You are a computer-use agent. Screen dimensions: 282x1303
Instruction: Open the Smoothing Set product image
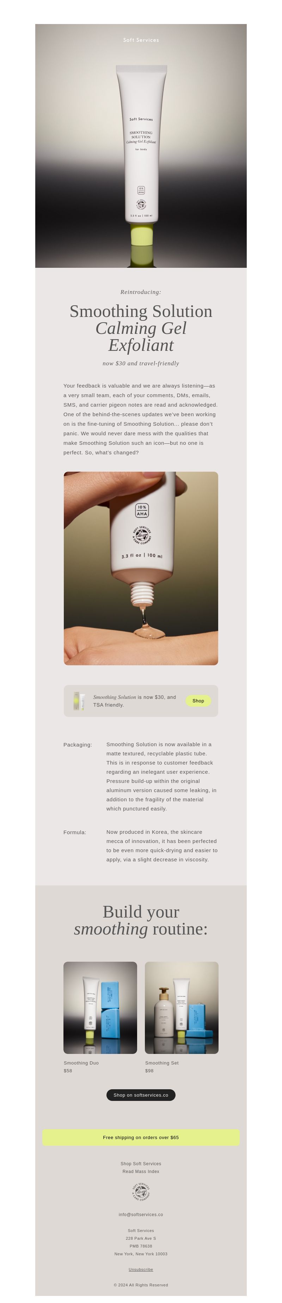[182, 1008]
